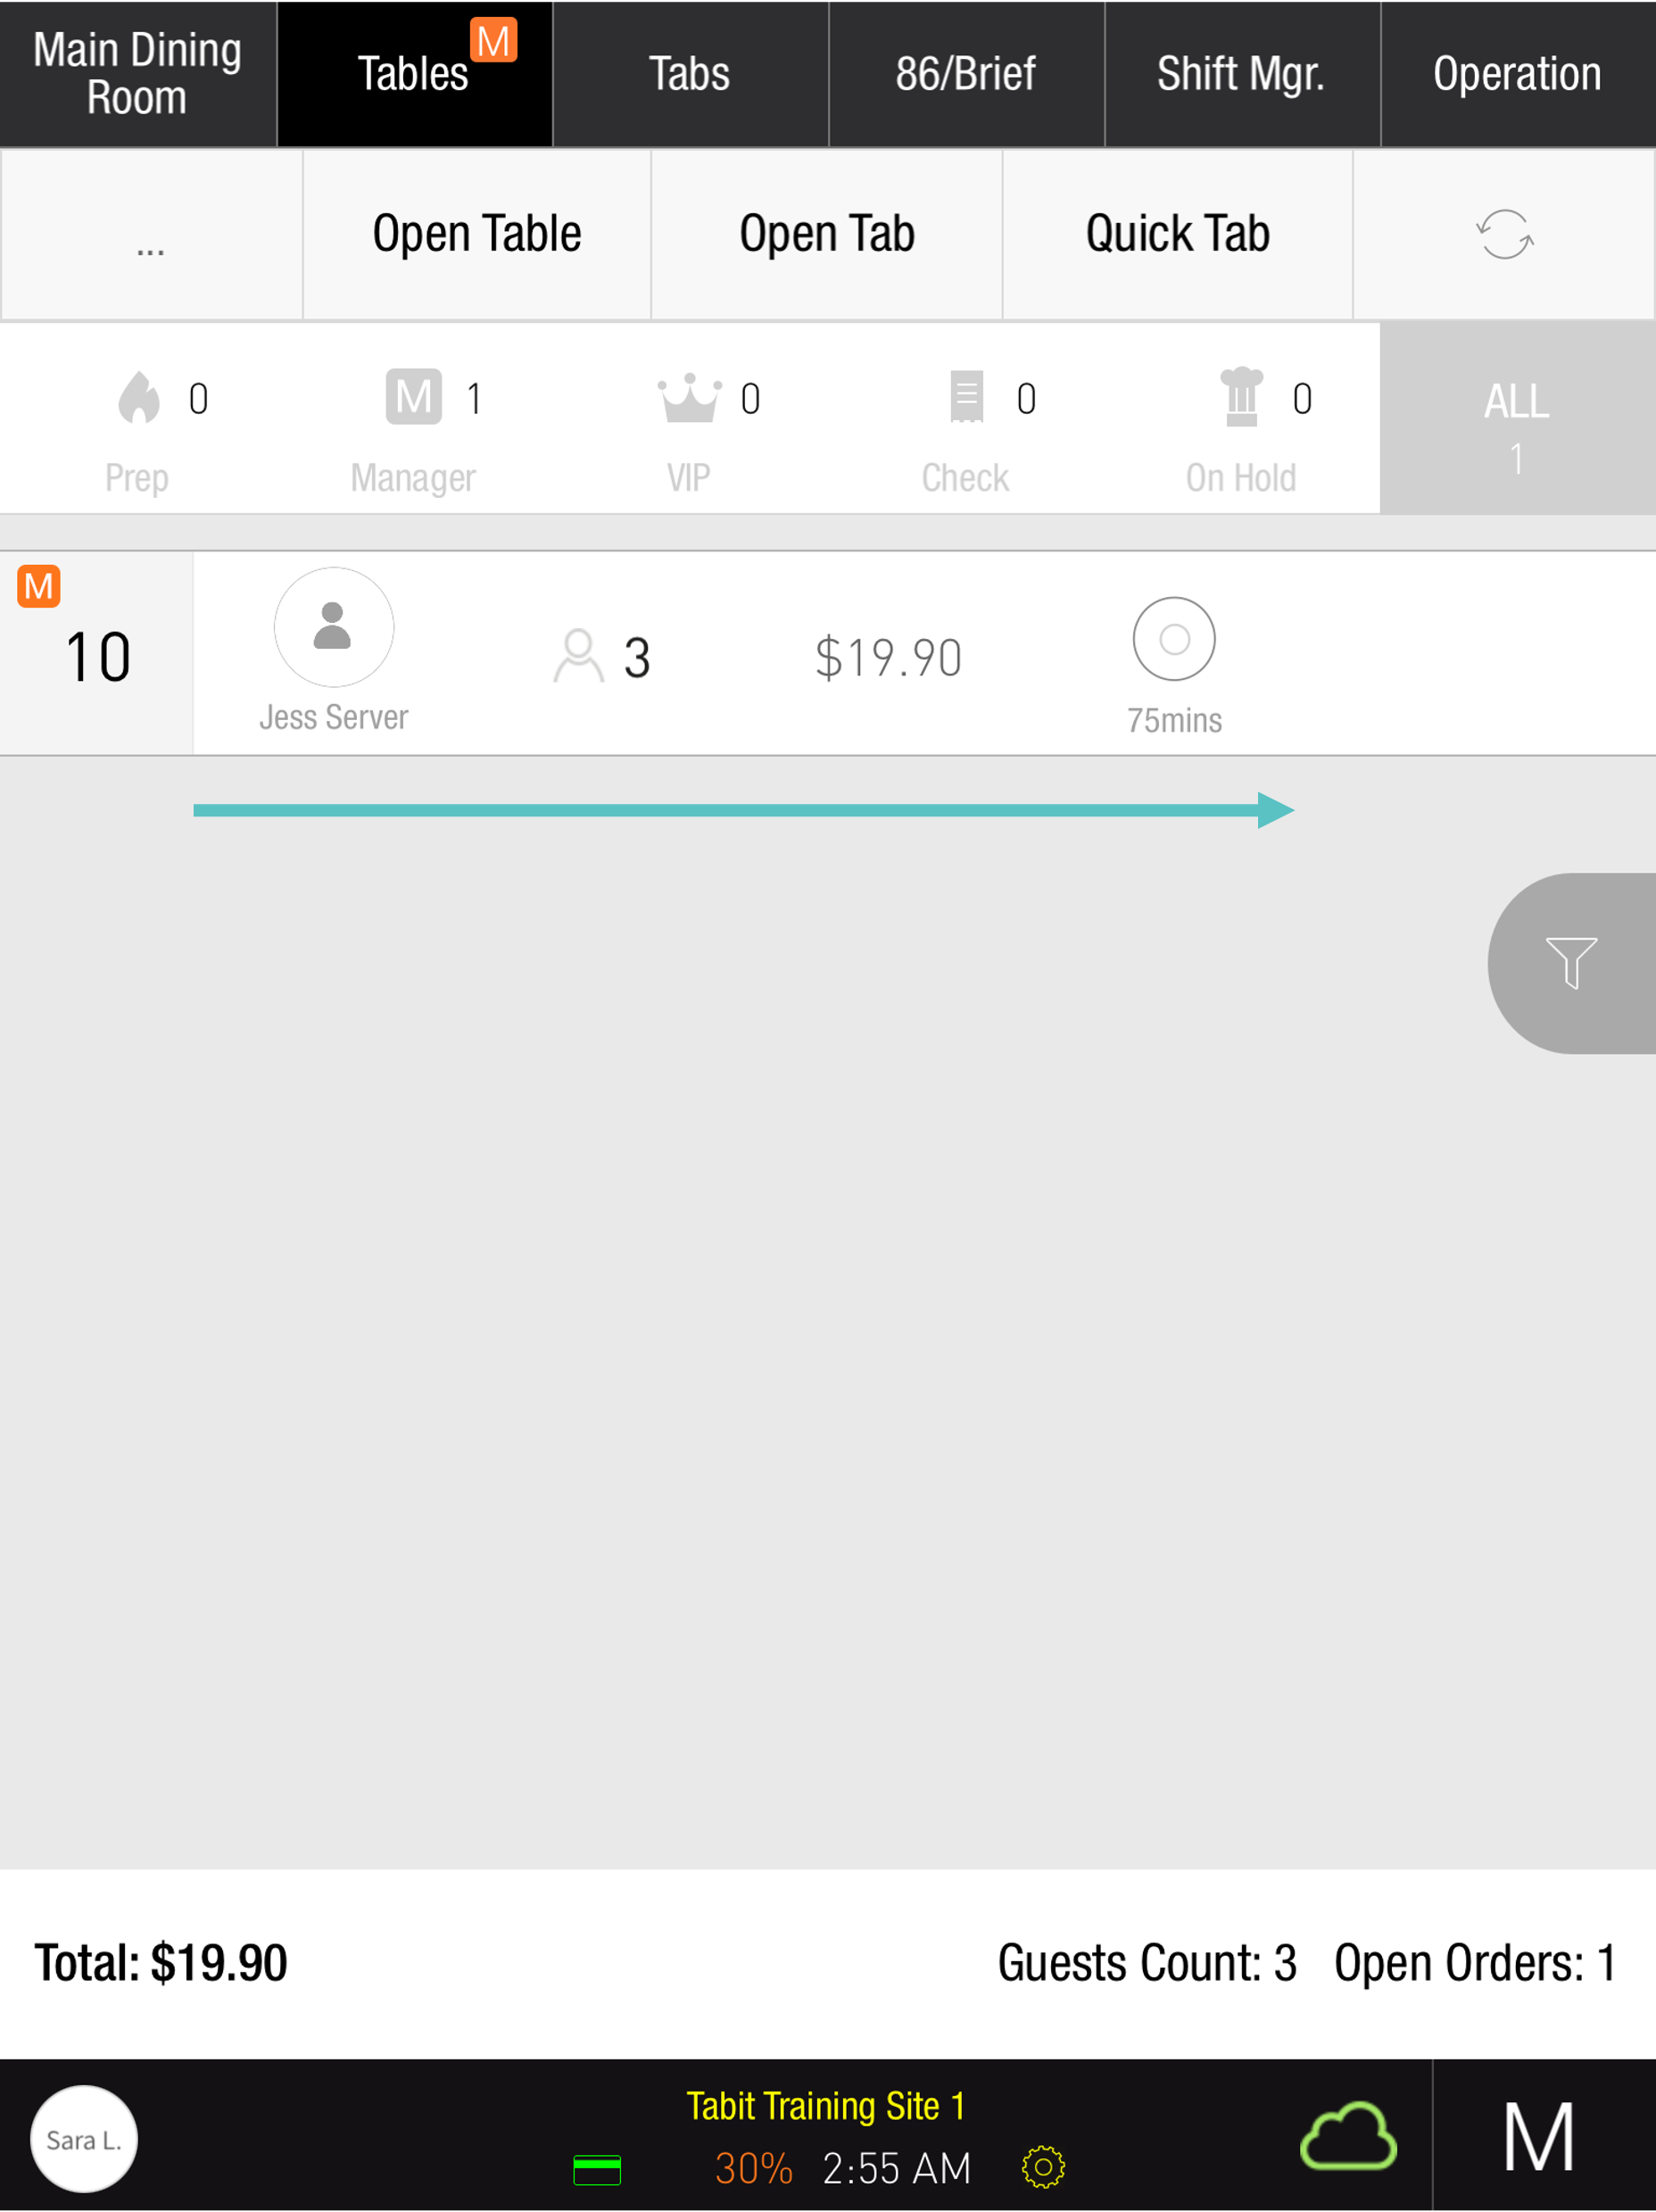Open the 86/Brief tab
1656x2212 pixels.
[966, 74]
